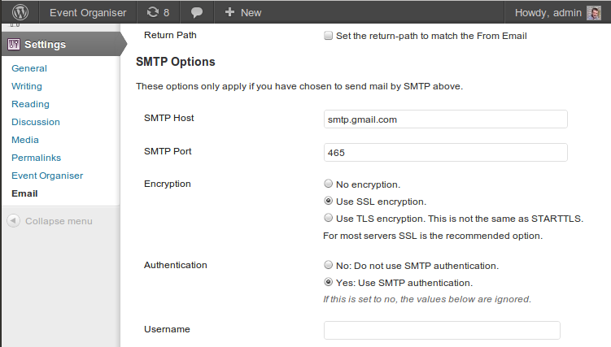Click the updates refresh icon
This screenshot has height=347, width=611.
(x=152, y=12)
